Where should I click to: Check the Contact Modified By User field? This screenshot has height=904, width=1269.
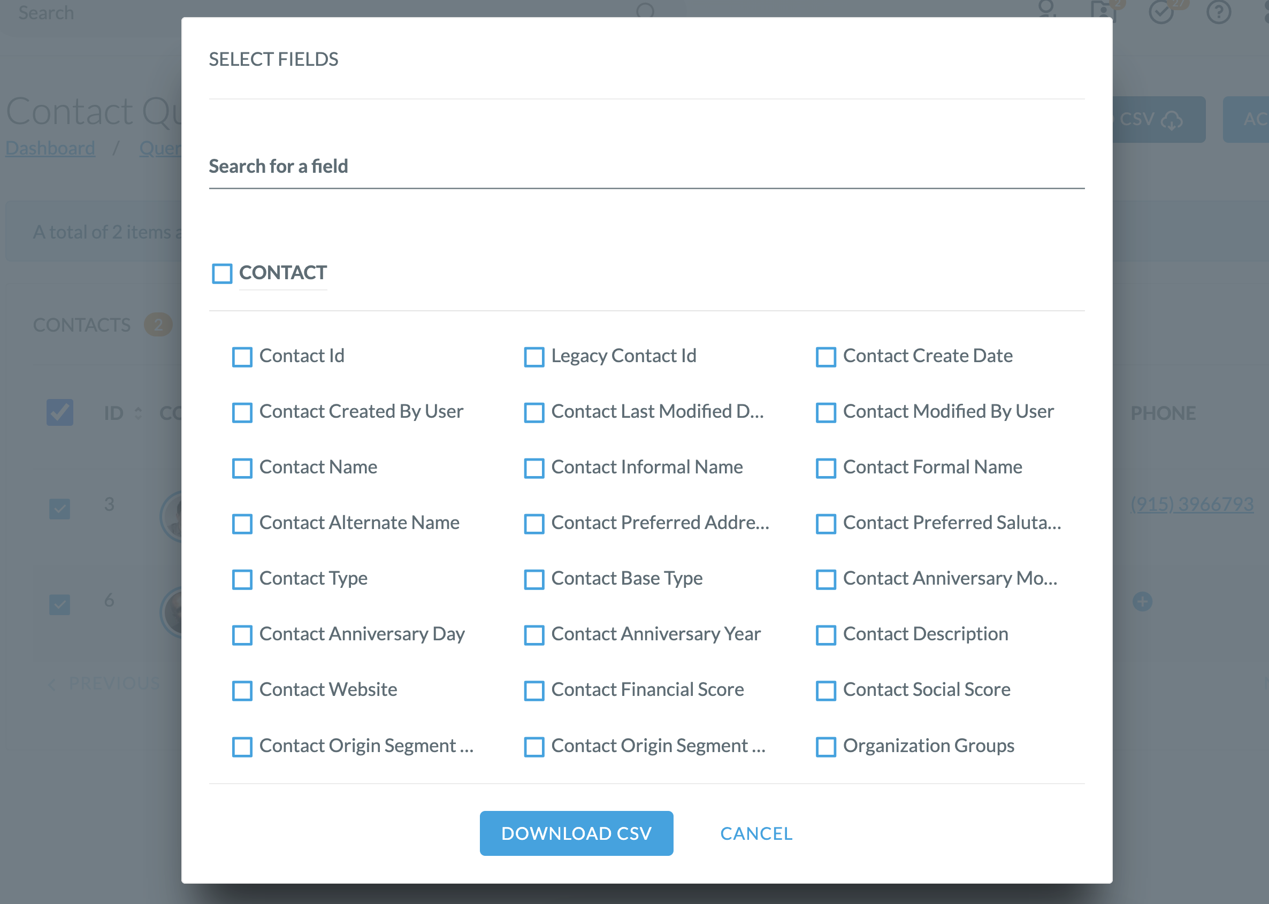(825, 412)
